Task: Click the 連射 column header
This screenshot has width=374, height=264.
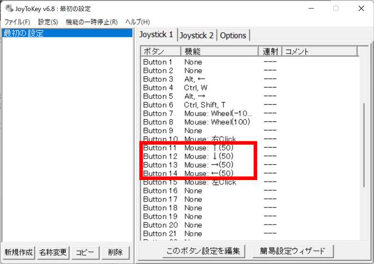Action: coord(270,51)
